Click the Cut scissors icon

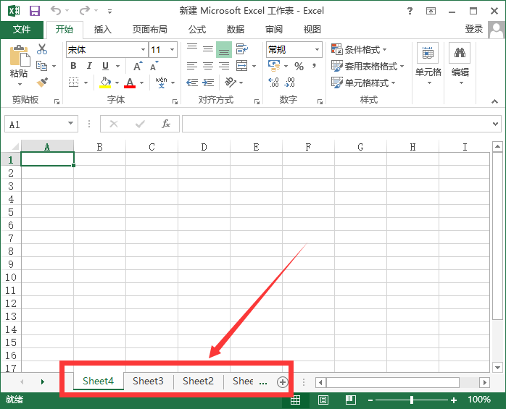tap(42, 49)
